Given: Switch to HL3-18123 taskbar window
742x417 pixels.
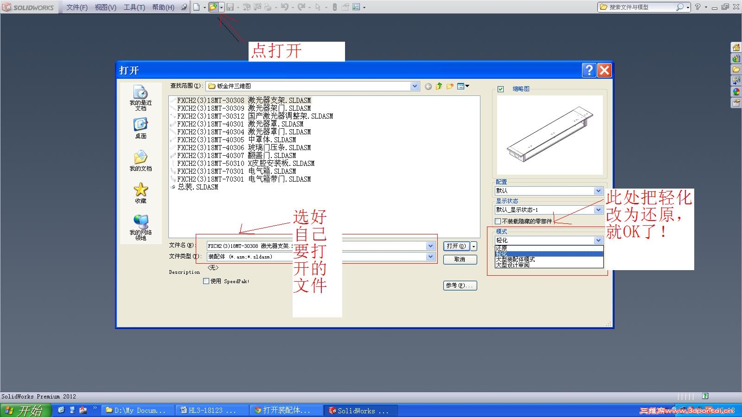Looking at the screenshot, I should coord(212,410).
